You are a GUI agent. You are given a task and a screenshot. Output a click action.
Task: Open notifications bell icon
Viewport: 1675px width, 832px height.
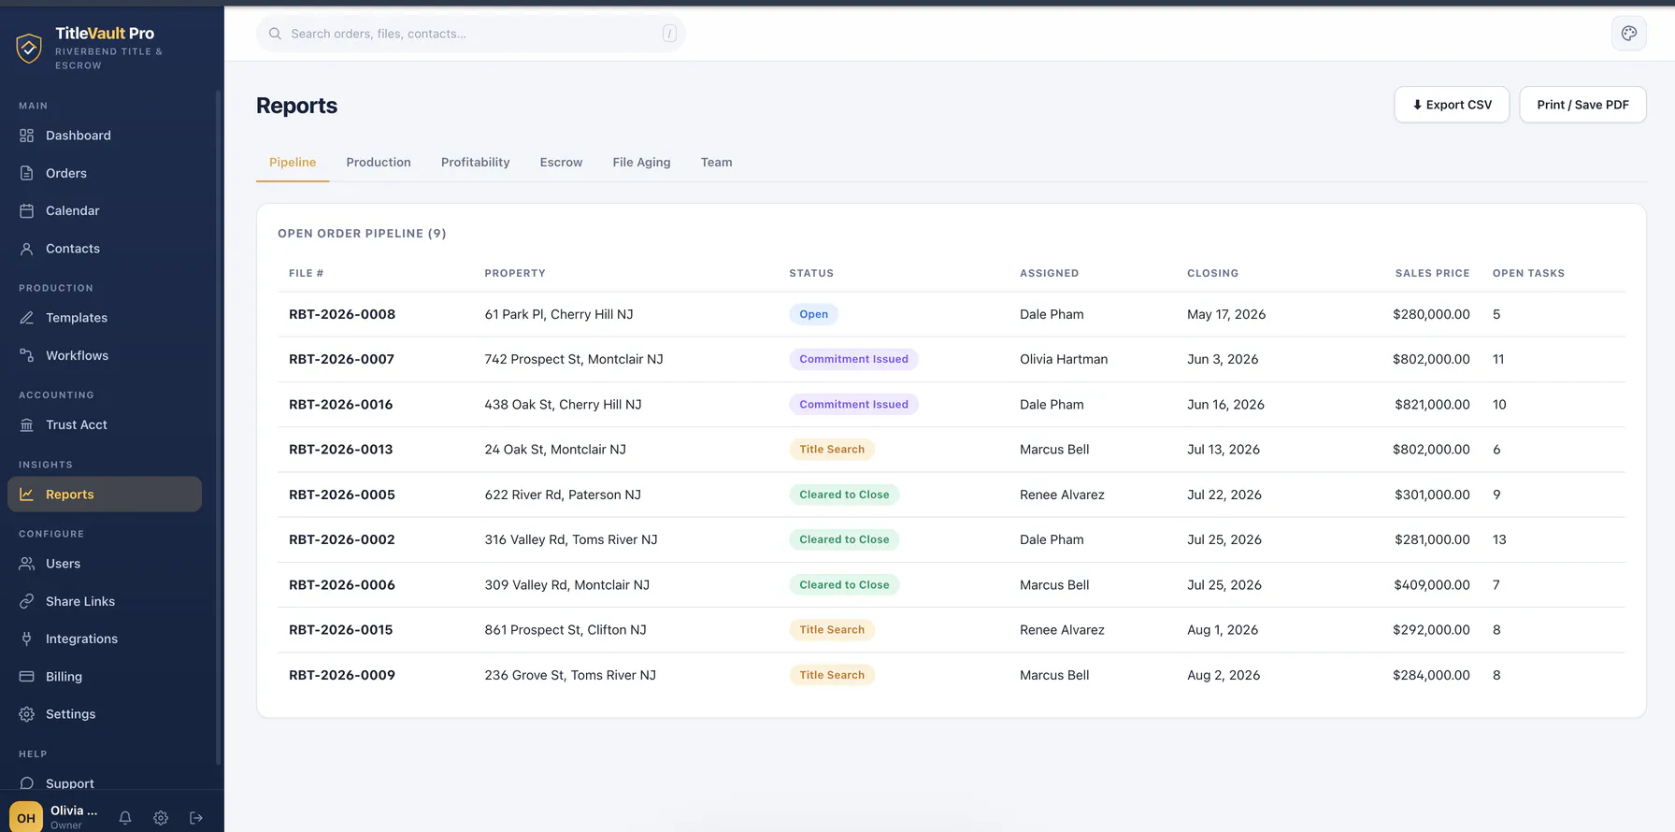[125, 818]
